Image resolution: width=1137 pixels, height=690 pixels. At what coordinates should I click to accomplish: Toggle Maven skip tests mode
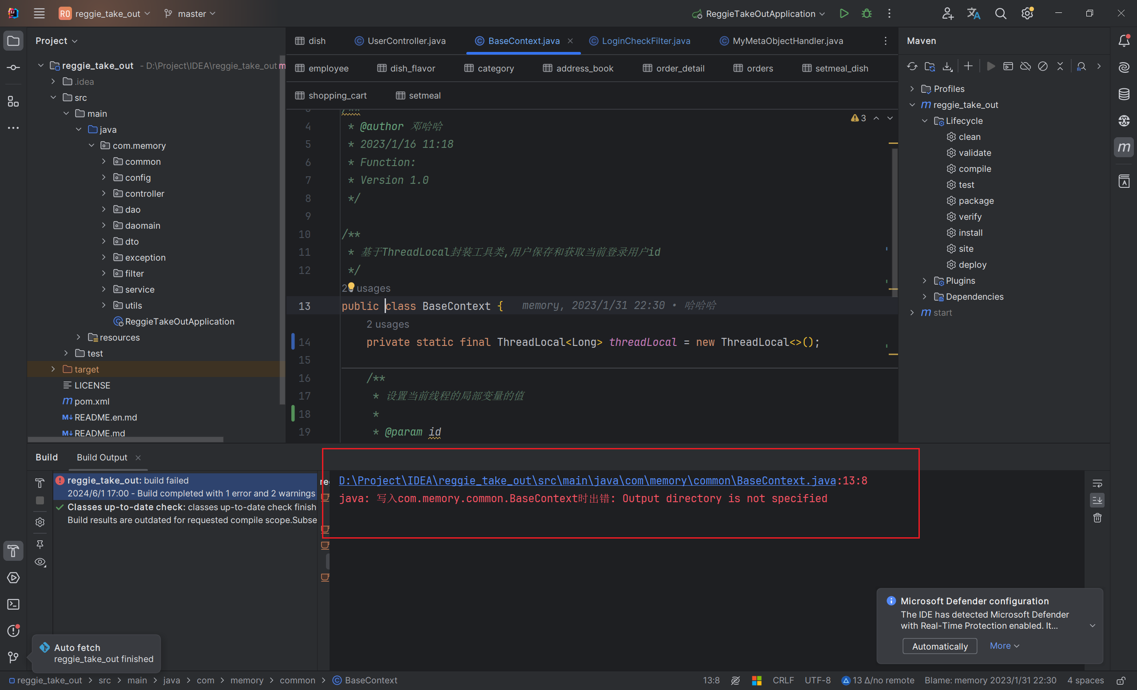pyautogui.click(x=1042, y=67)
